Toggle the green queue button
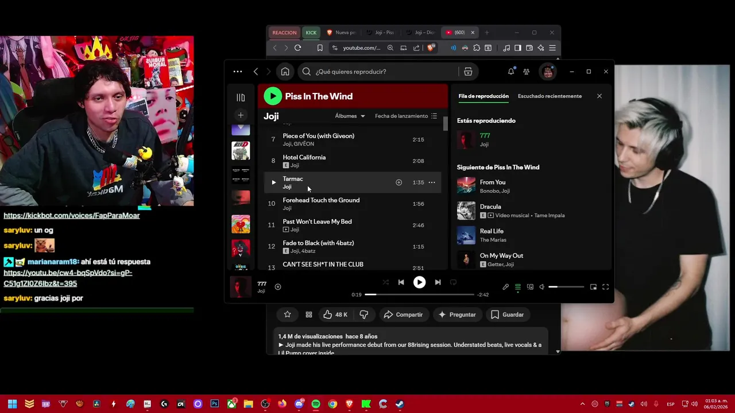Screen dimensions: 735x413 [x=518, y=287]
